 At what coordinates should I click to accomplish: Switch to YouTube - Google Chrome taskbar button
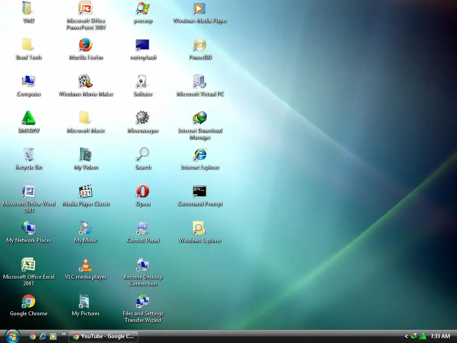[104, 336]
